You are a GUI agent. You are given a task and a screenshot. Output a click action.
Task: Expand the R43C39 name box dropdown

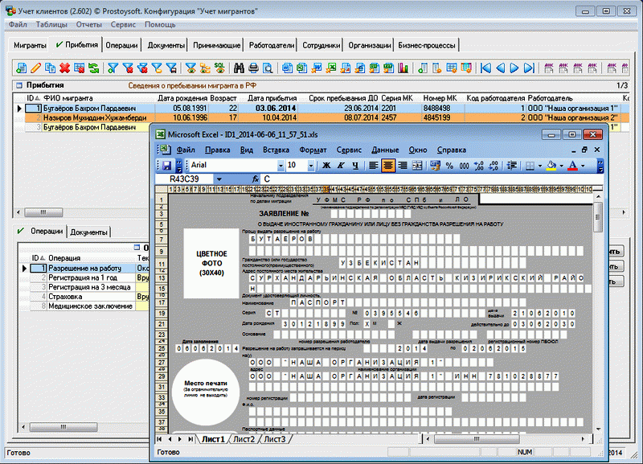pyautogui.click(x=218, y=179)
